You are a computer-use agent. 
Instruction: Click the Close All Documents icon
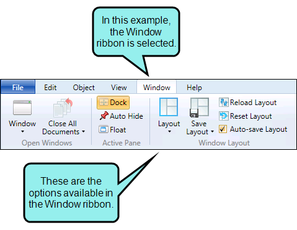pyautogui.click(x=63, y=108)
